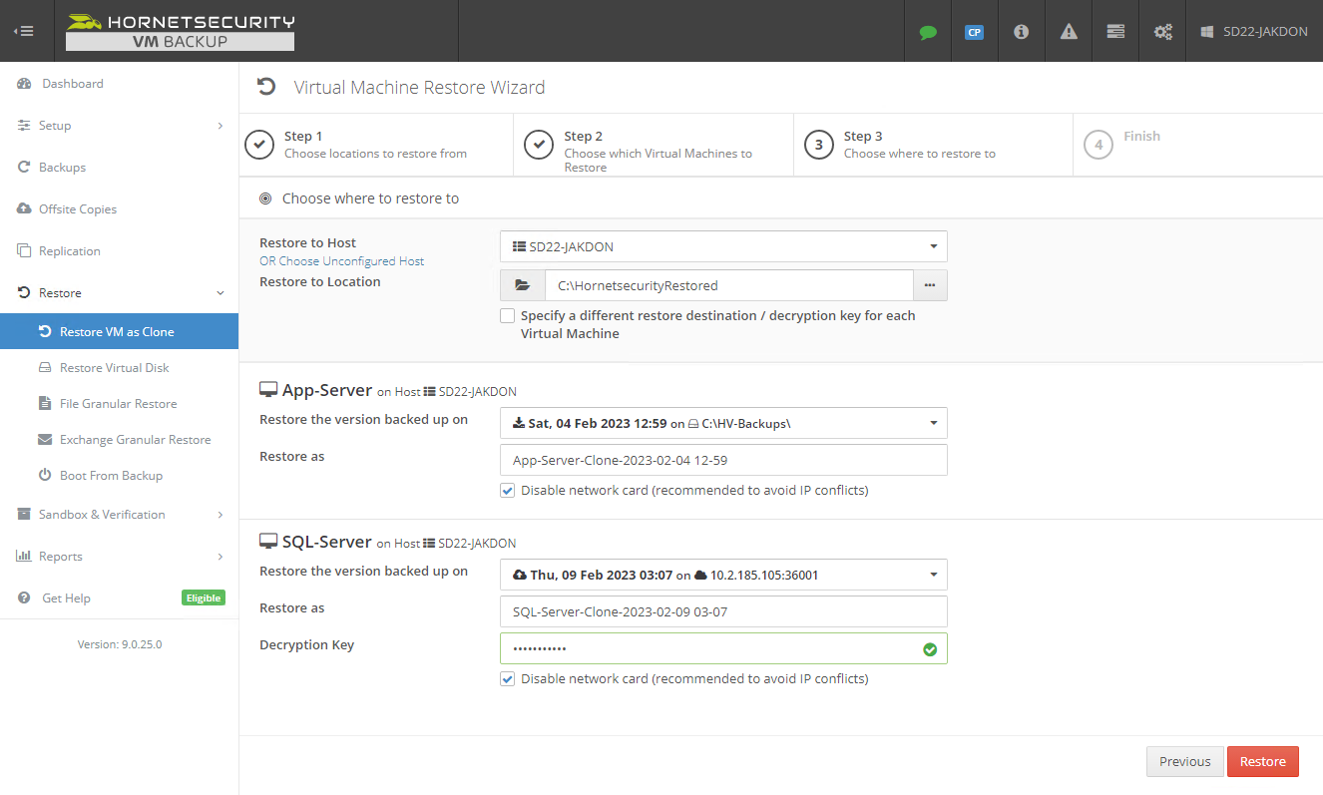Open the live chat support icon
Screen dimensions: 1323x795
coord(927,31)
